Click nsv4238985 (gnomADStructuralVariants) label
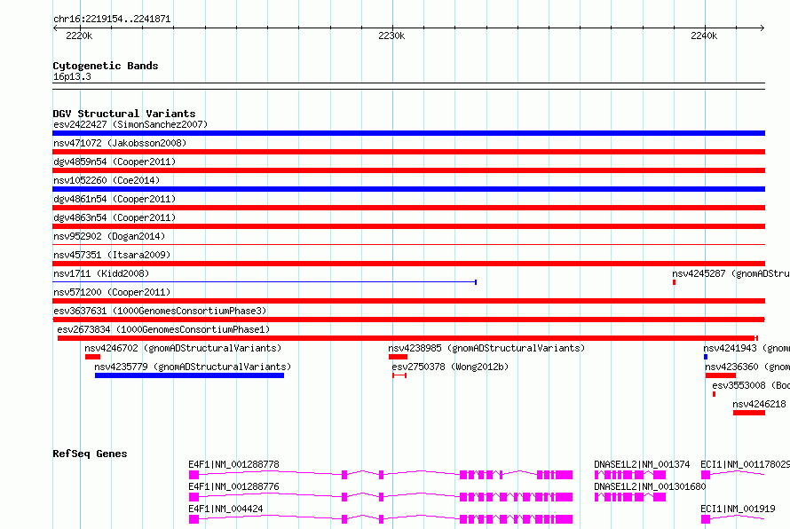790x529 pixels. point(486,348)
